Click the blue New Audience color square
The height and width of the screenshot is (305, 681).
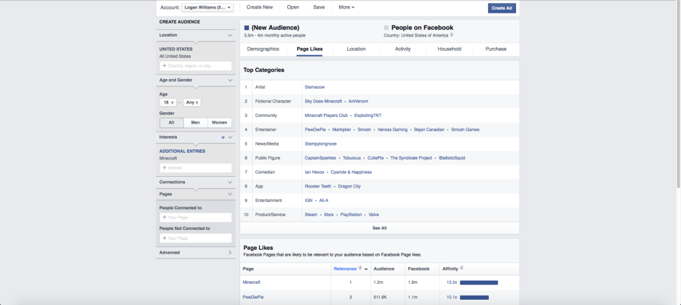coord(247,28)
